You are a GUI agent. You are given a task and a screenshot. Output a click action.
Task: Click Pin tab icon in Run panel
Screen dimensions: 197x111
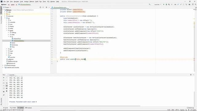click(x=4, y=95)
